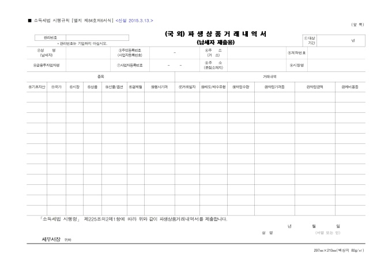Screen dimensions: 392x277
Task: Click the '⑤계좌번호' label
Action: [x=297, y=53]
